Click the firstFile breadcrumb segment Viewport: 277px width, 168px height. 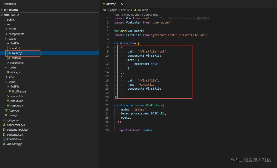point(125,10)
